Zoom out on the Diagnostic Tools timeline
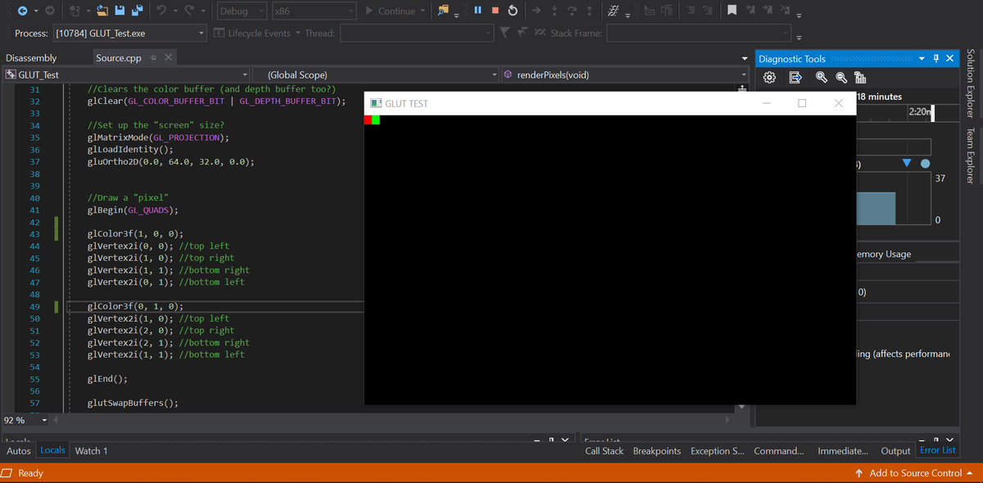Viewport: 983px width, 483px height. coord(841,78)
